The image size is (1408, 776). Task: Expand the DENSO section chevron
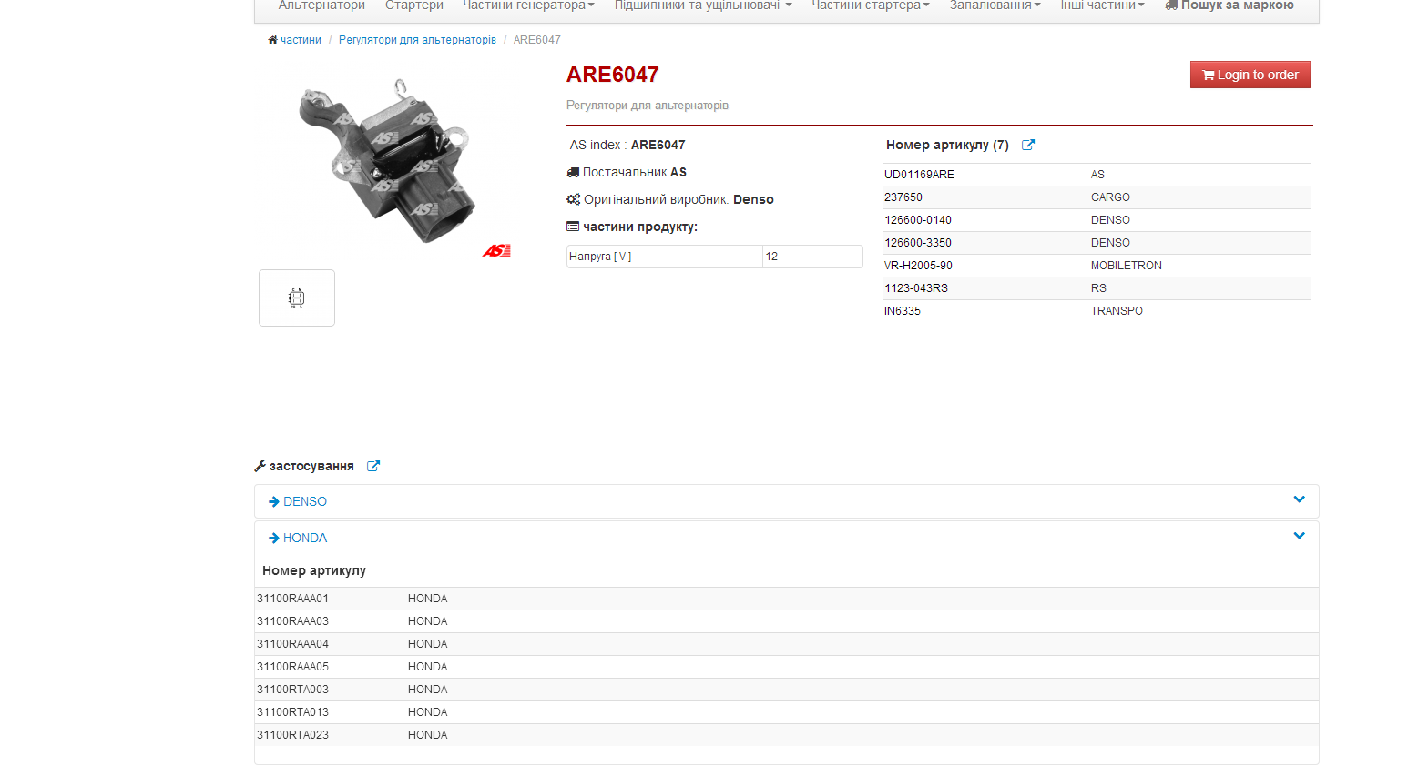point(1300,499)
